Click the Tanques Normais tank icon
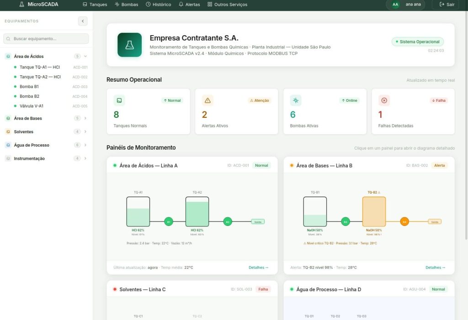This screenshot has height=320, width=468. (x=119, y=100)
